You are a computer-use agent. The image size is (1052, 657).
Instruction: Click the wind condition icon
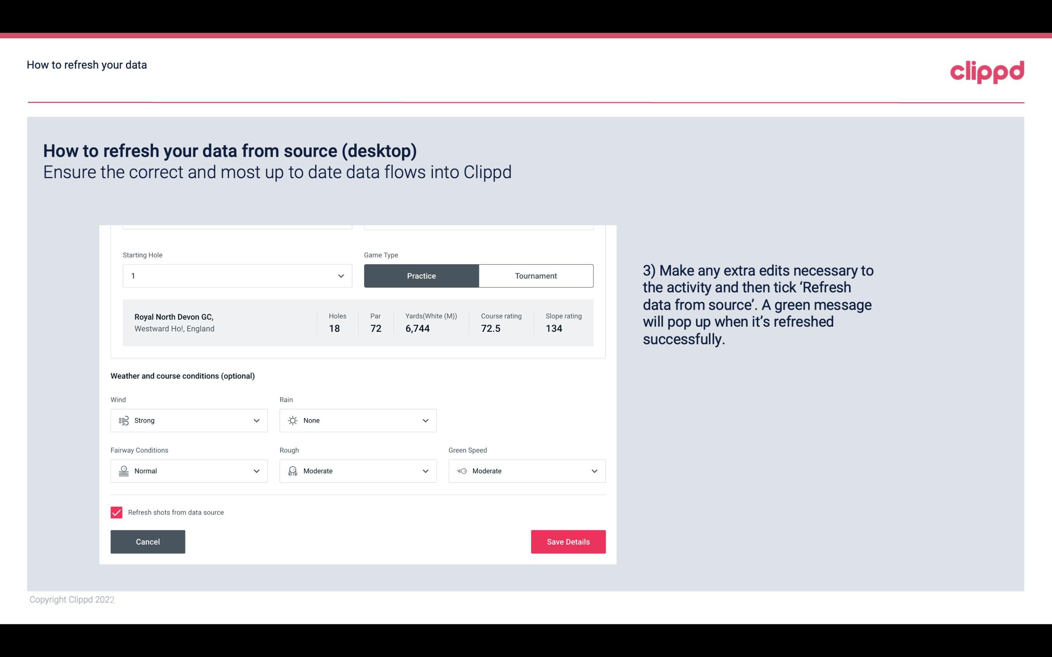[123, 420]
